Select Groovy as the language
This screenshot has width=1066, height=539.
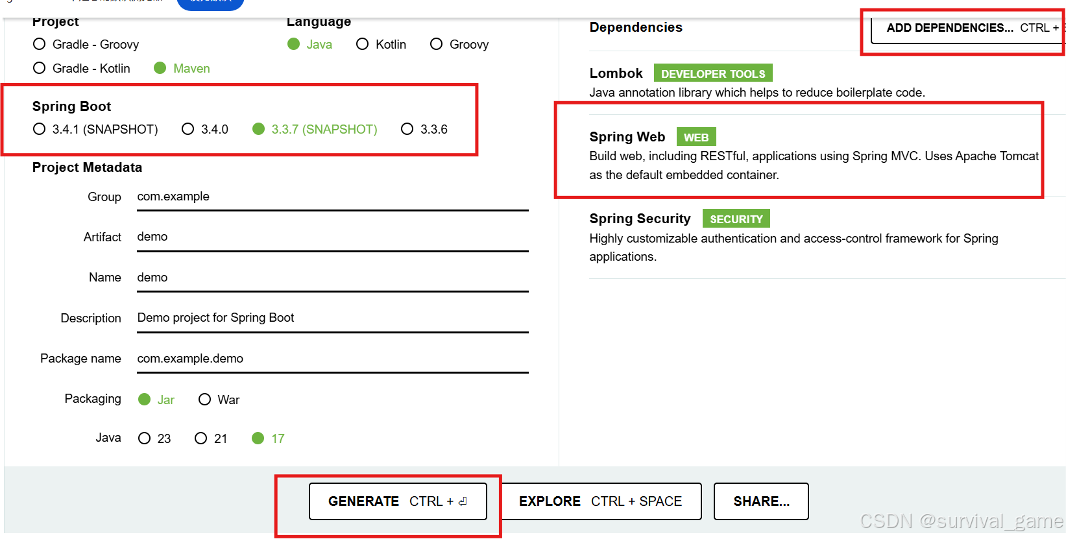tap(459, 44)
